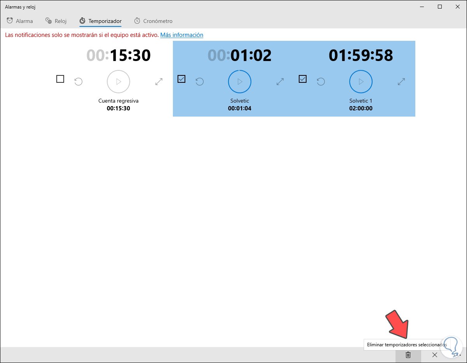This screenshot has width=467, height=363.
Task: Reset the Solvetic 1 timer
Action: [x=321, y=82]
